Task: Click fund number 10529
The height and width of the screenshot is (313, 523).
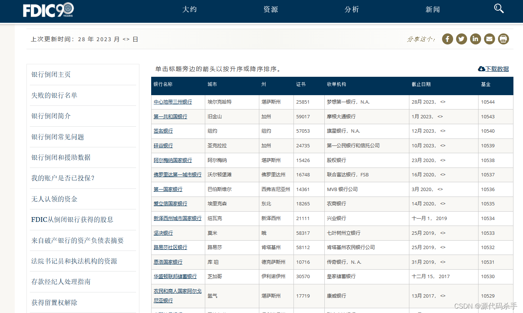Action: click(488, 296)
